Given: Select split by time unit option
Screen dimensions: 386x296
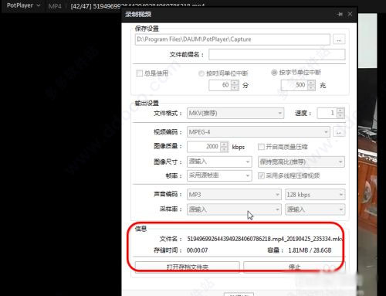Looking at the screenshot, I should click(201, 73).
